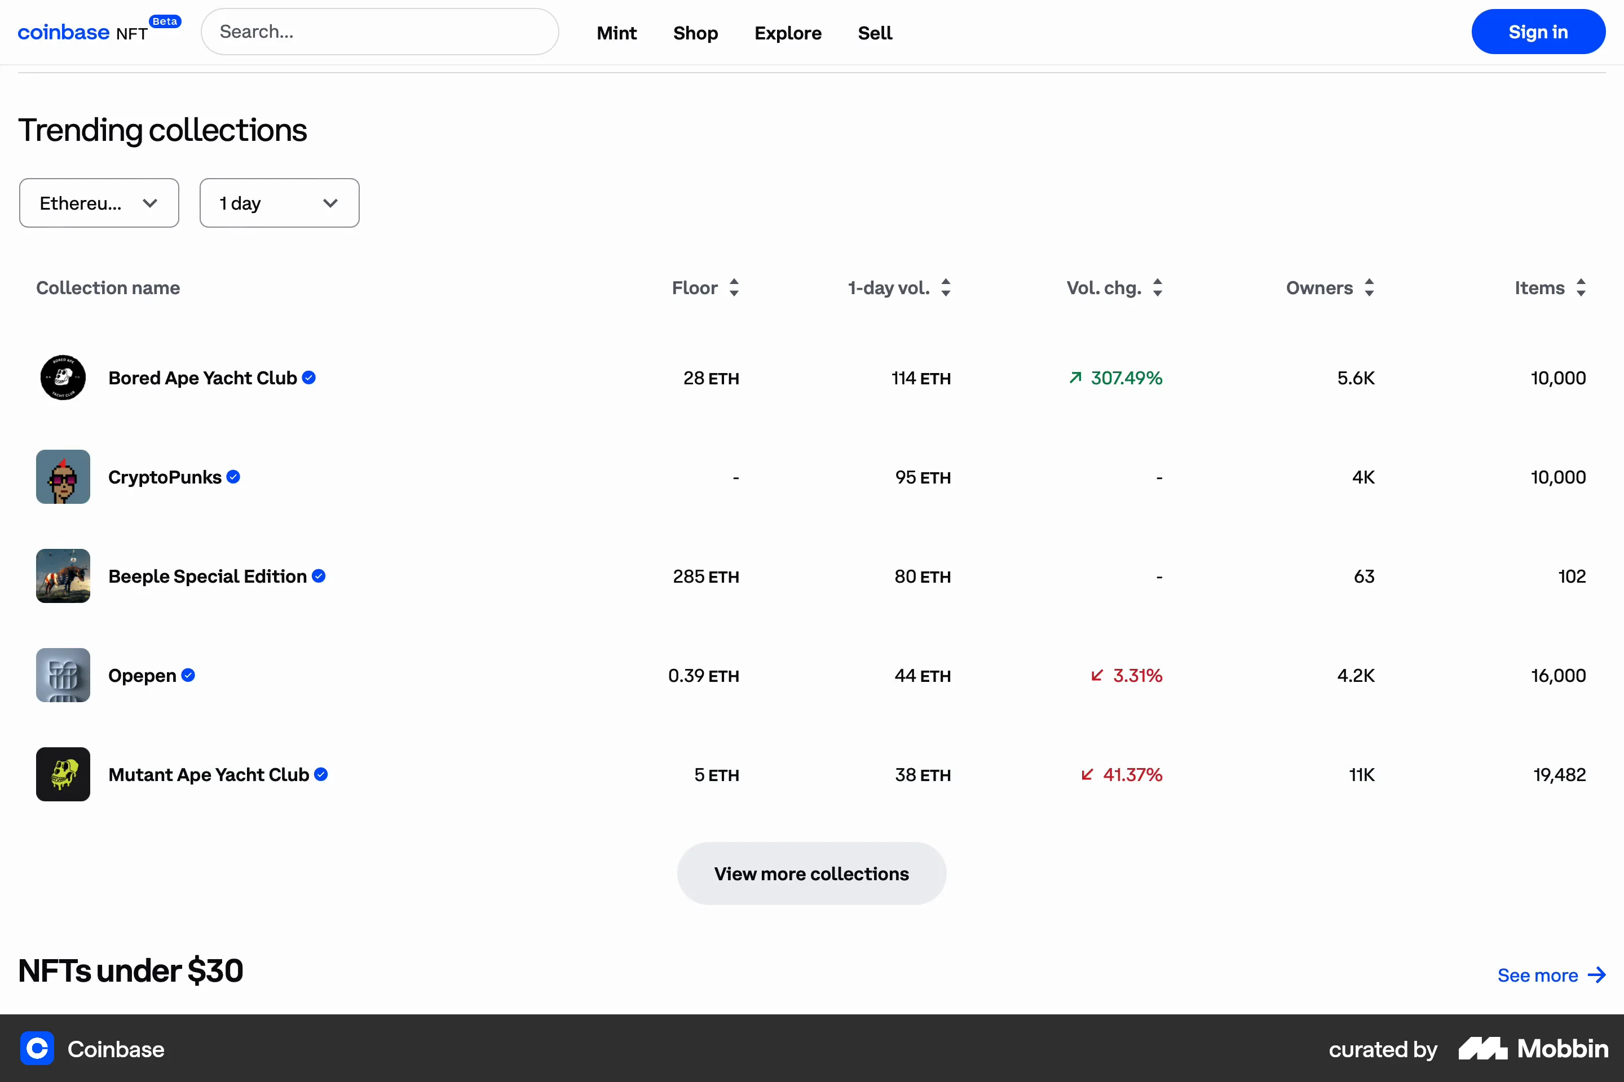Open Beeple Special Edition thumbnail
The height and width of the screenshot is (1082, 1624).
pos(63,576)
